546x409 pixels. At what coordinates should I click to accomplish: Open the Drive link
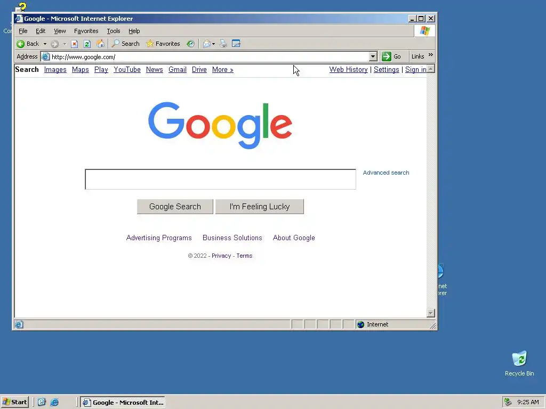pos(199,70)
